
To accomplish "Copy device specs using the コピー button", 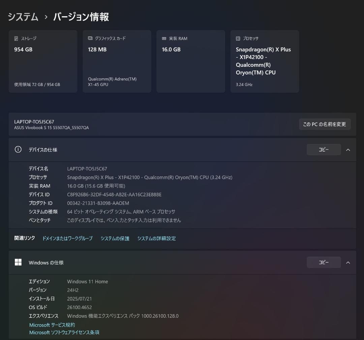I will click(x=324, y=149).
